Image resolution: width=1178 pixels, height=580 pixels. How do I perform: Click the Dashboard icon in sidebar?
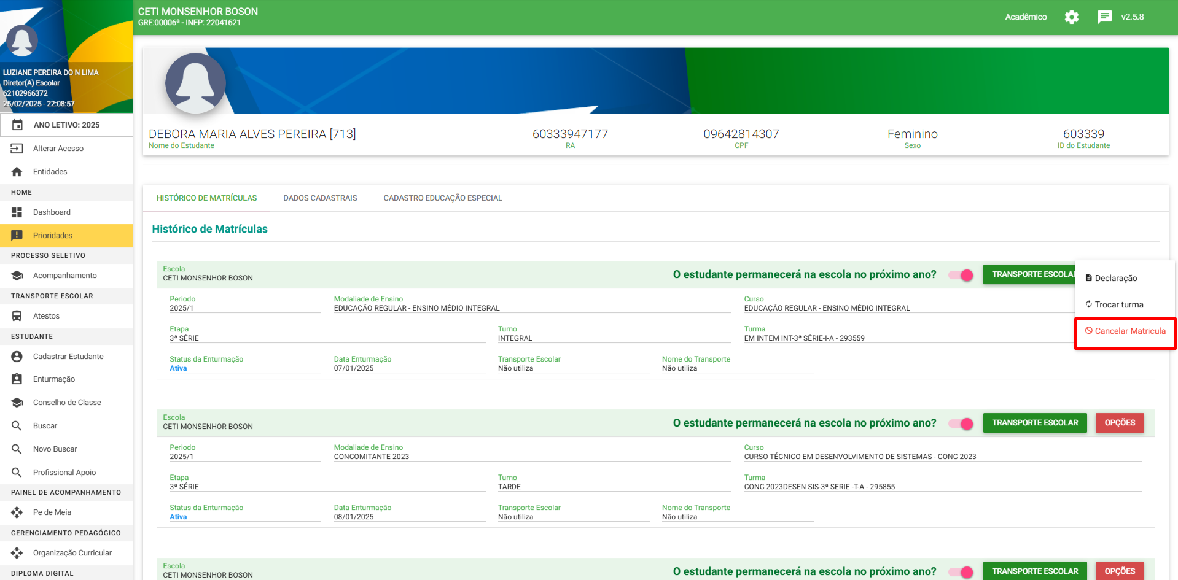point(17,212)
